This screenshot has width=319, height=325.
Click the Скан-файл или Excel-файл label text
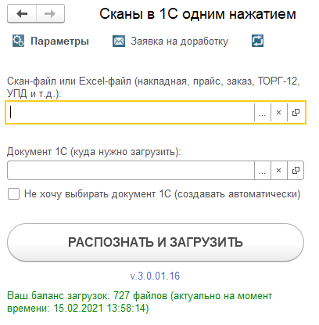(153, 87)
